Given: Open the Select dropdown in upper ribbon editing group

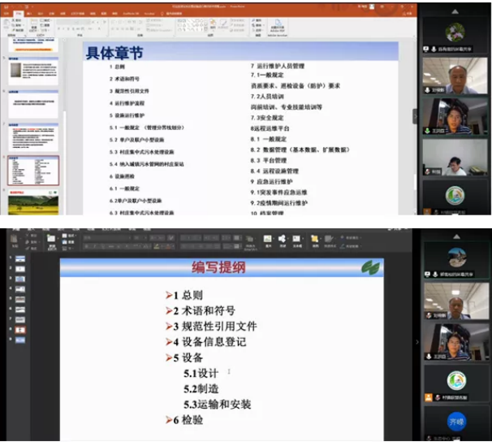Looking at the screenshot, I should pos(257,30).
